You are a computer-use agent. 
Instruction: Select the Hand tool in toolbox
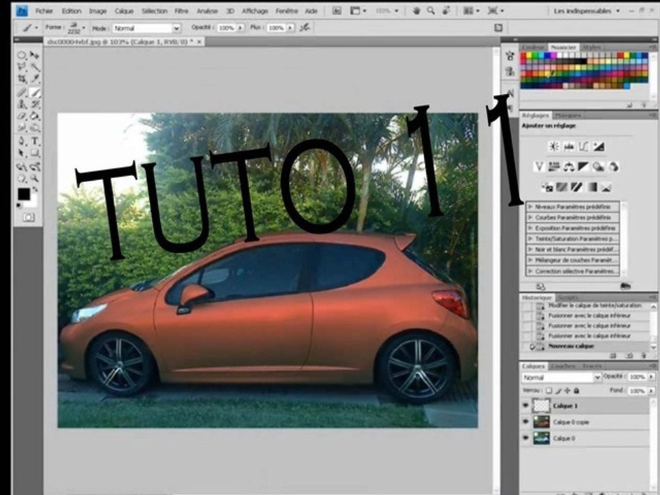pos(22,179)
